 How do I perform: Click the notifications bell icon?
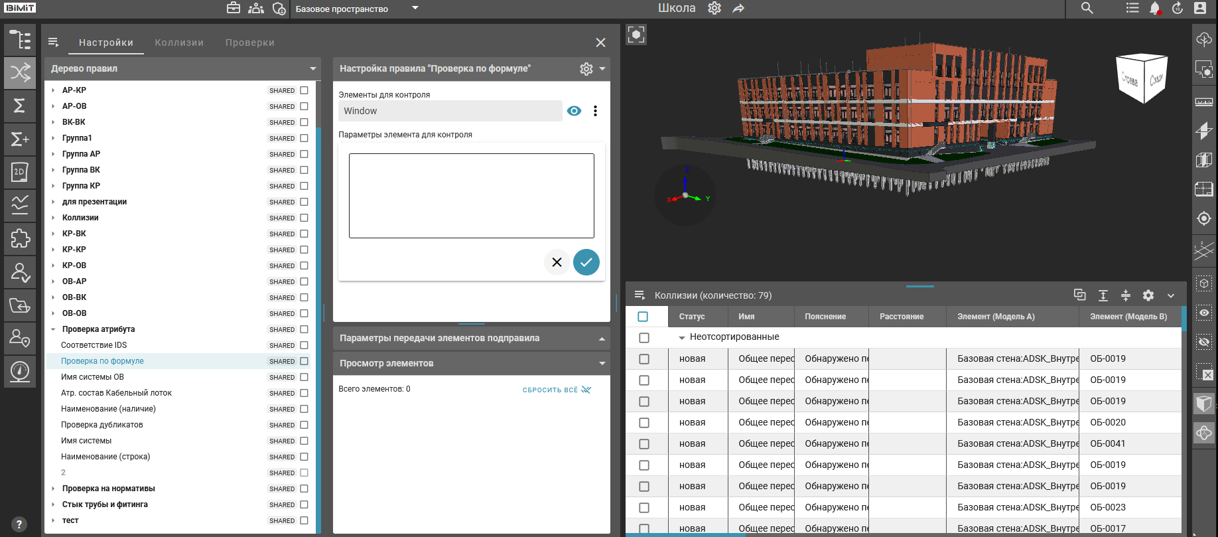coord(1154,9)
